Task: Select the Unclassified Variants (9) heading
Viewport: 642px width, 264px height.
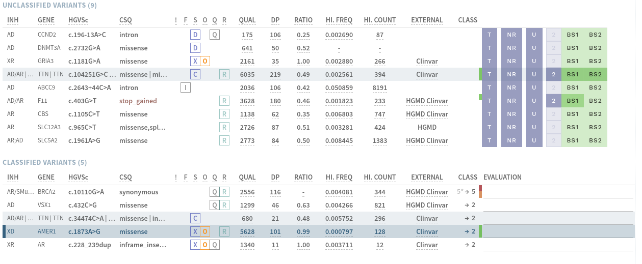Action: 49,5
